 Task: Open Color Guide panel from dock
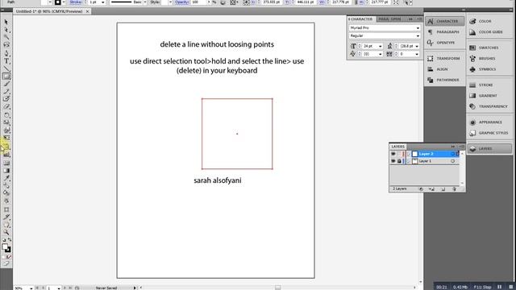point(489,32)
